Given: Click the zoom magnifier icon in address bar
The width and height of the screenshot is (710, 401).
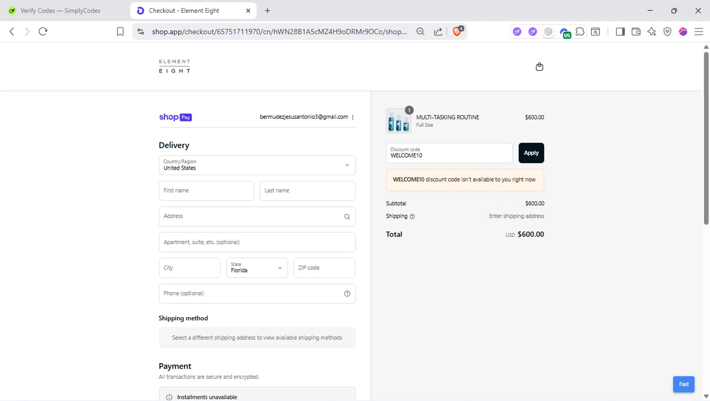Looking at the screenshot, I should coord(420,32).
